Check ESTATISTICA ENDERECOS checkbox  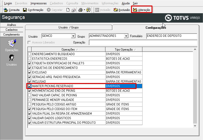(30, 58)
